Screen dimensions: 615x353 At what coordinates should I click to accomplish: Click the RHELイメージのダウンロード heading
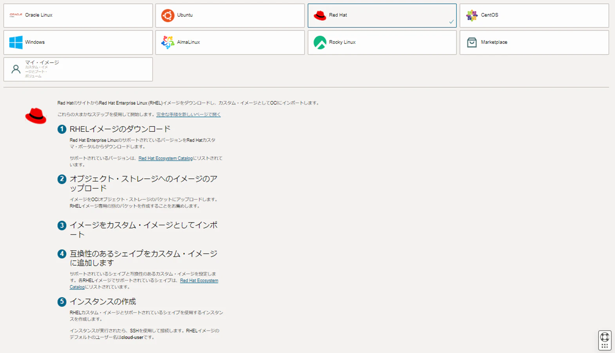coord(120,129)
